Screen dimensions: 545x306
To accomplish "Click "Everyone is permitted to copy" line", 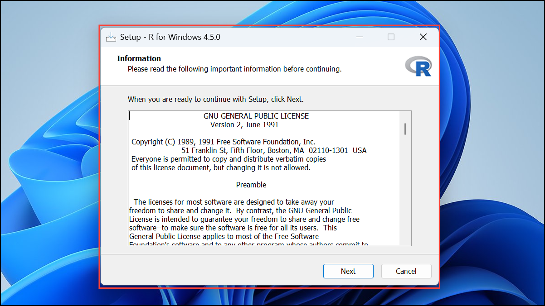I will click(229, 159).
